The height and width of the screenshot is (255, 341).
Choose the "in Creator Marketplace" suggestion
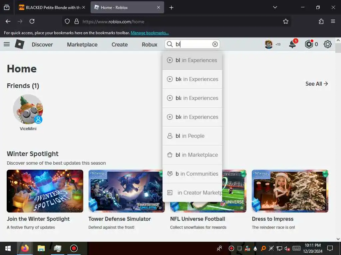click(192, 193)
